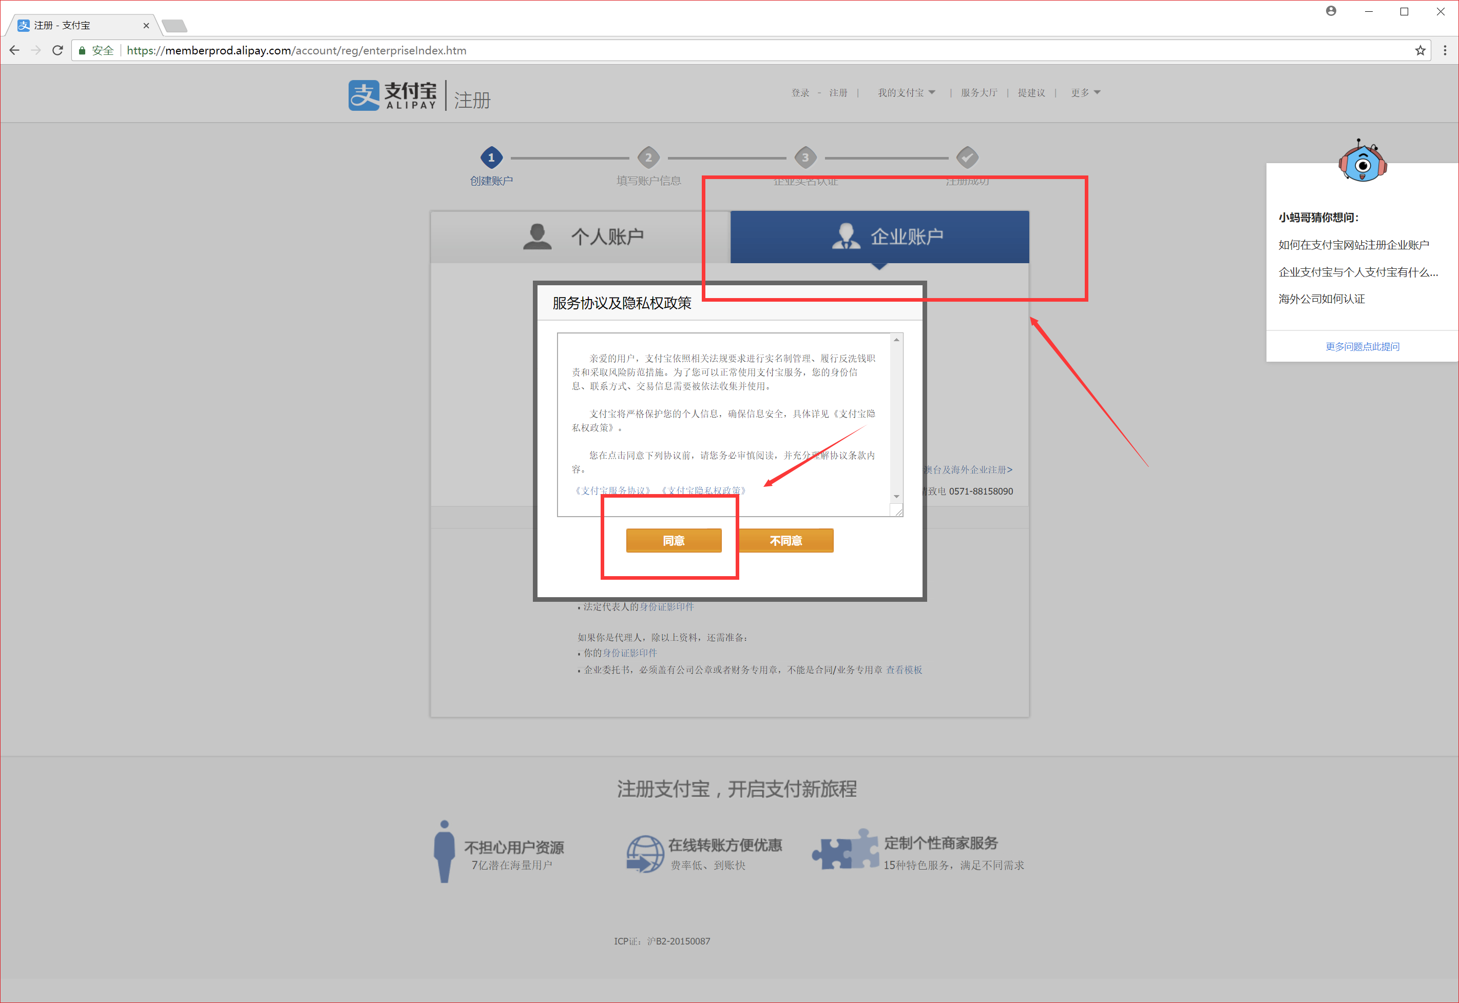Click the green secure lock icon

coord(82,50)
